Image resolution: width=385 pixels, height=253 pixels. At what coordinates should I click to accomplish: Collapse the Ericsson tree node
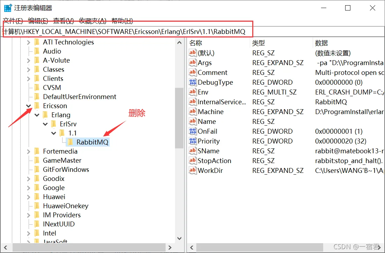tap(29, 106)
